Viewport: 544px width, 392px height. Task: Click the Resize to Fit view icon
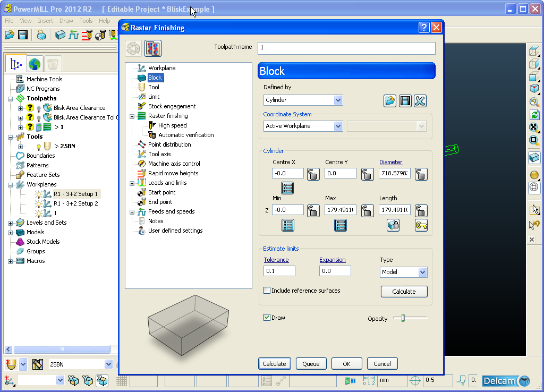click(x=534, y=127)
